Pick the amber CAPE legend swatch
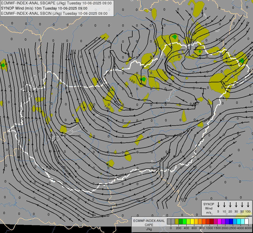Viewport: 253px width, 233px height. pos(196,221)
